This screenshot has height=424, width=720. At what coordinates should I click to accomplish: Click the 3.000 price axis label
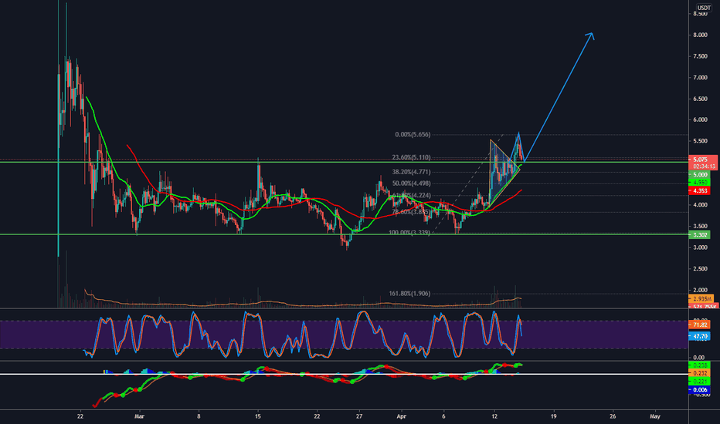pos(700,247)
